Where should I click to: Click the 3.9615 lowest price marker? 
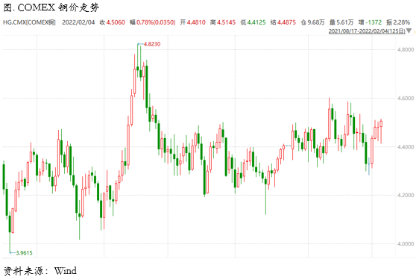point(24,252)
